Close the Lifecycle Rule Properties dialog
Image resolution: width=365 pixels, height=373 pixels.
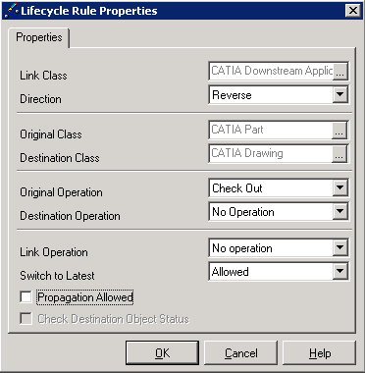pyautogui.click(x=353, y=11)
